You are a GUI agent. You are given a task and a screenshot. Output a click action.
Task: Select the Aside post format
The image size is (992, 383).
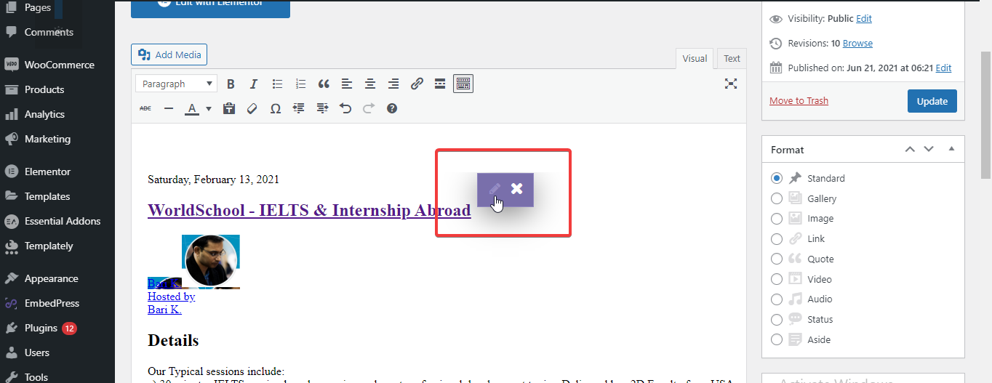click(x=777, y=339)
